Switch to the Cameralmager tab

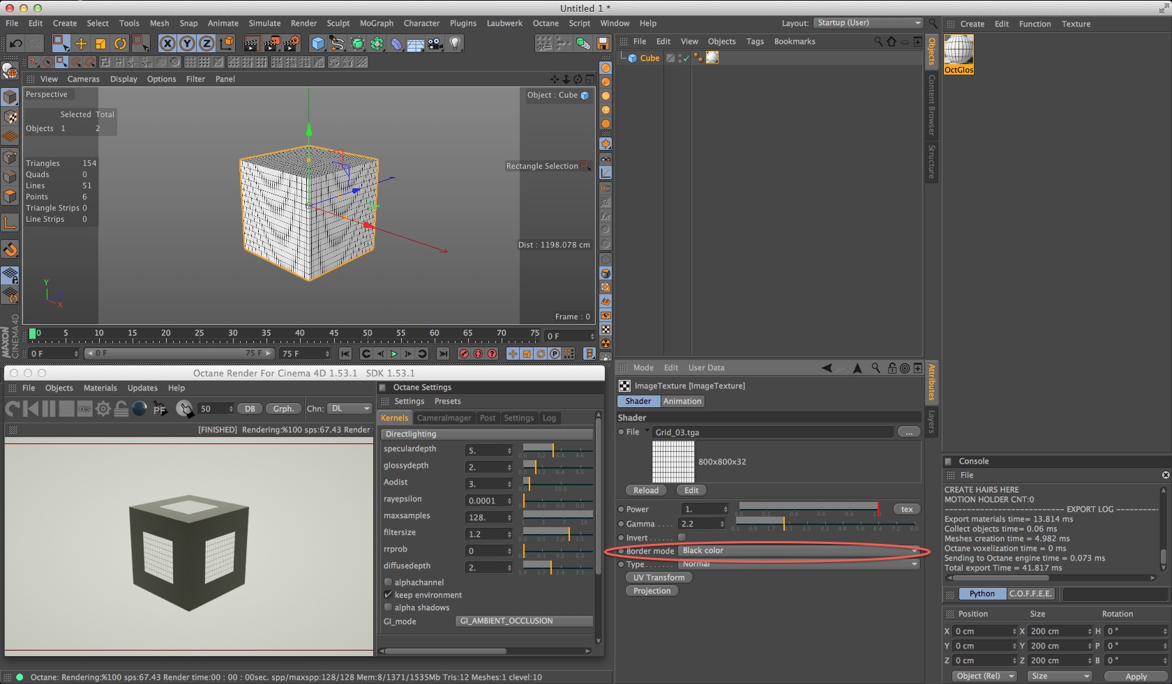tap(444, 418)
